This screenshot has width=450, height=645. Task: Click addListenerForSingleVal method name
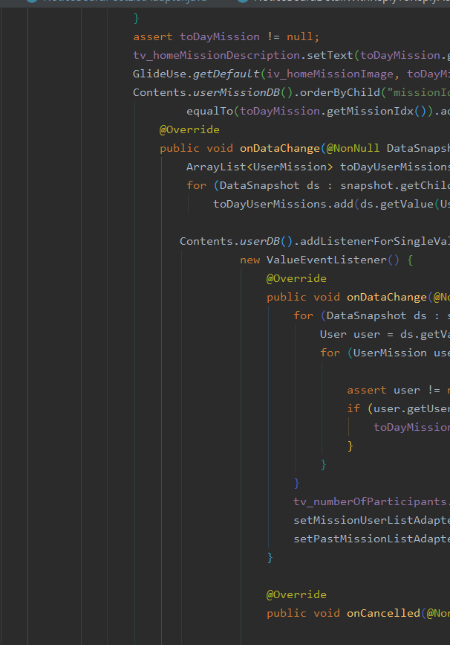coord(375,241)
